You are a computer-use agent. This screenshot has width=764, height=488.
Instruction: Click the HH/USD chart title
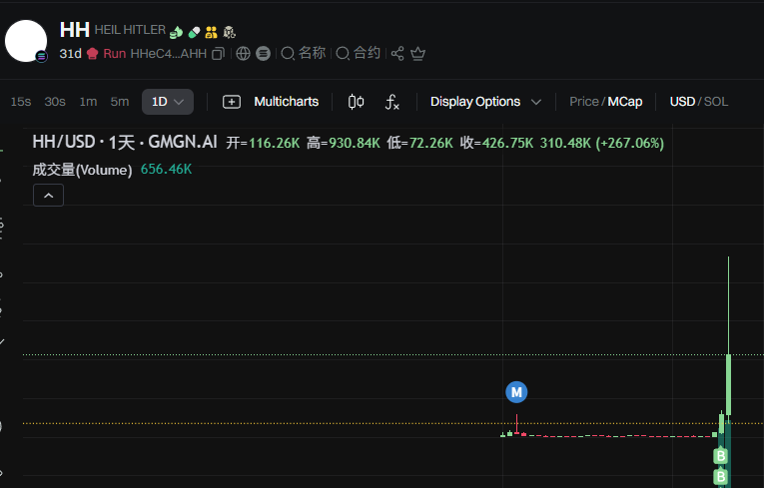pyautogui.click(x=125, y=143)
